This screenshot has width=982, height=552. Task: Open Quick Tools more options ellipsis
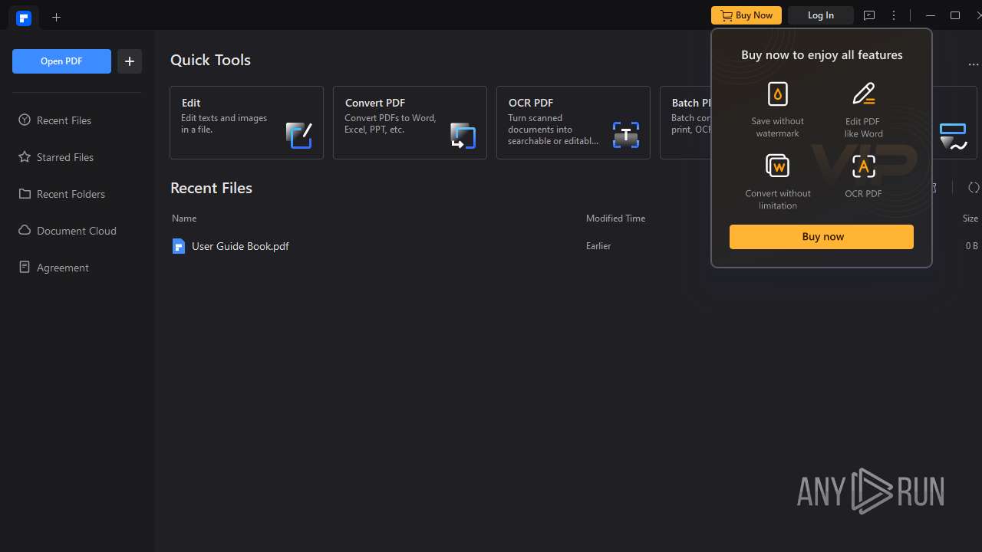pos(974,64)
